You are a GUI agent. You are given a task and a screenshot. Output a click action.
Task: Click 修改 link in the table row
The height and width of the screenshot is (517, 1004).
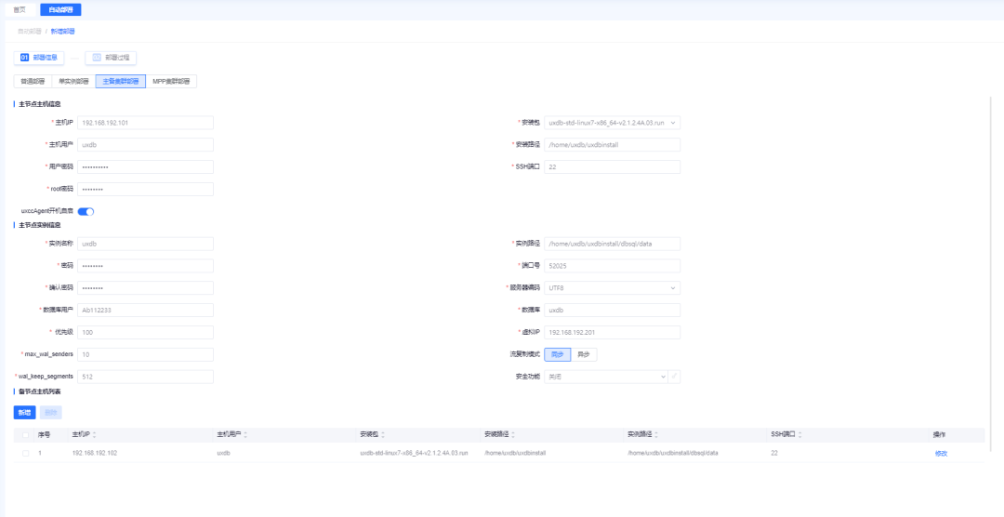click(941, 453)
